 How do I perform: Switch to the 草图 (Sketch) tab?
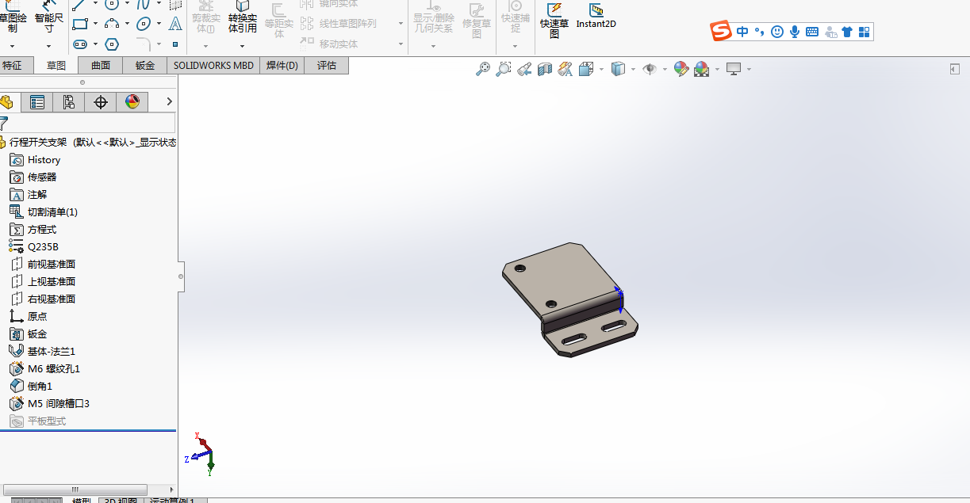pyautogui.click(x=56, y=66)
